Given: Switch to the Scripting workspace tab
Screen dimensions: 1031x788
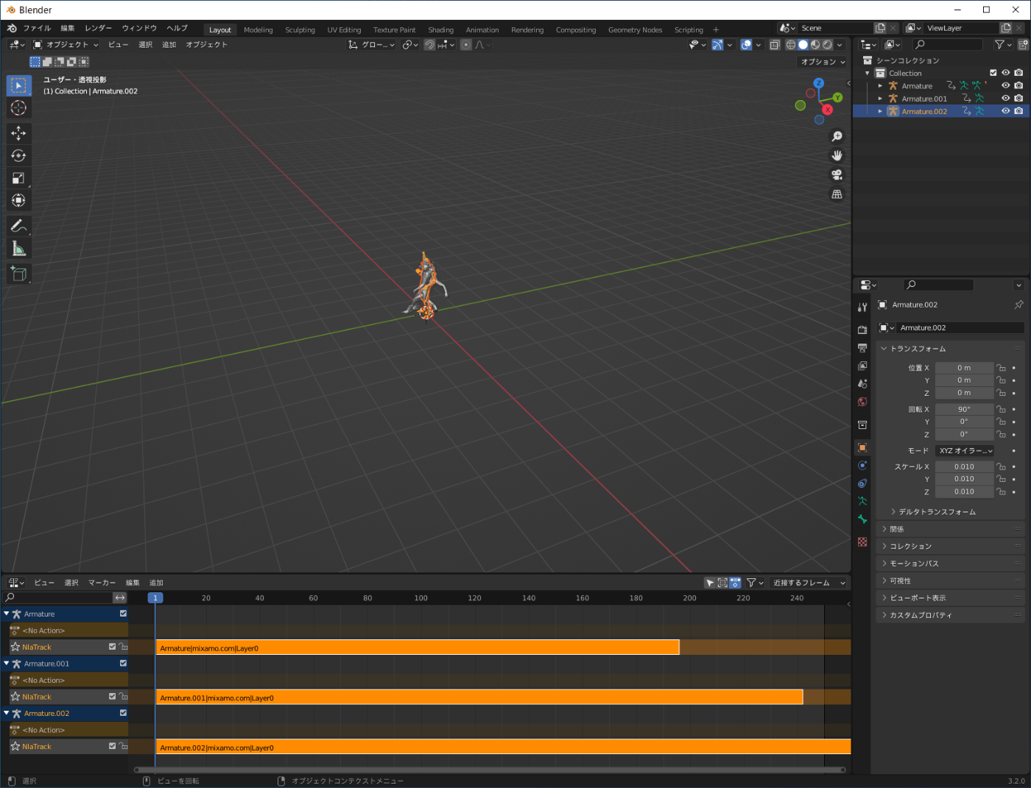Looking at the screenshot, I should [x=689, y=30].
